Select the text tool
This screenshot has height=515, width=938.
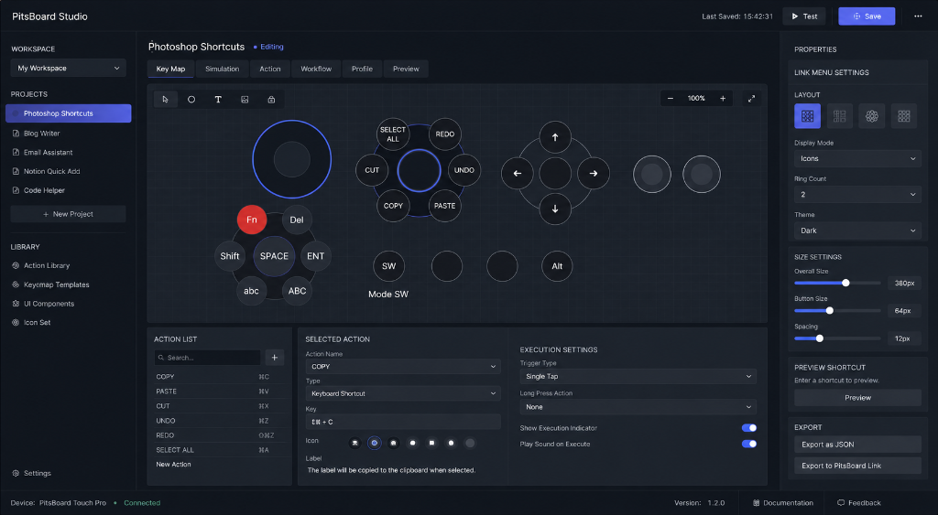coord(218,99)
